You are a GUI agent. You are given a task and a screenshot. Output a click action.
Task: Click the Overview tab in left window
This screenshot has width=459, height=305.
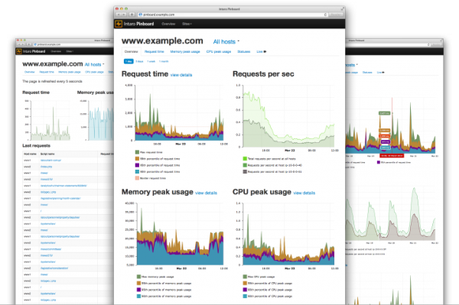(29, 72)
